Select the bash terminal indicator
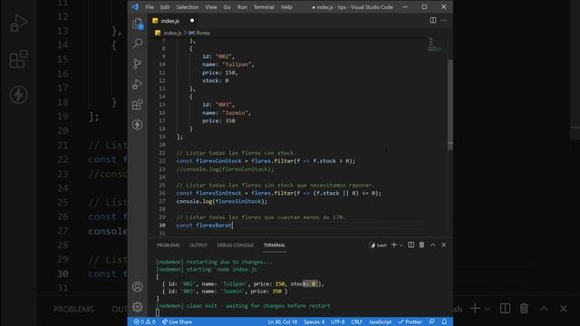 coord(378,245)
